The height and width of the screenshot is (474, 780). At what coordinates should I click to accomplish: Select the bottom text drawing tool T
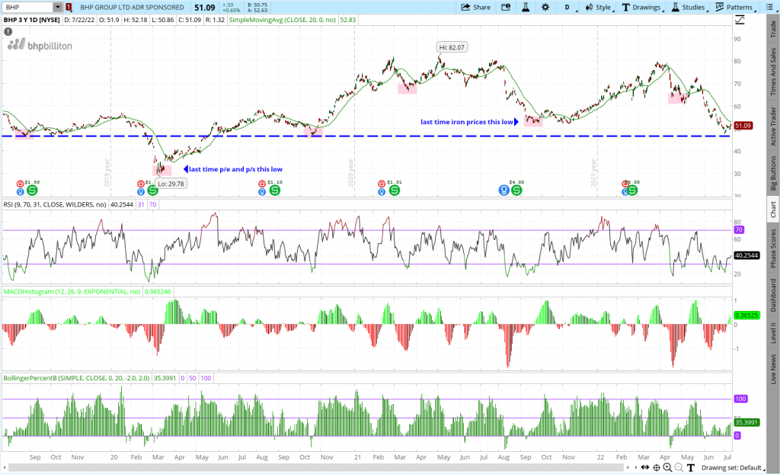tap(690, 468)
